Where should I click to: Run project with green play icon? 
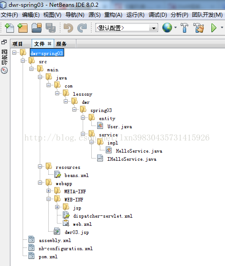[214, 28]
